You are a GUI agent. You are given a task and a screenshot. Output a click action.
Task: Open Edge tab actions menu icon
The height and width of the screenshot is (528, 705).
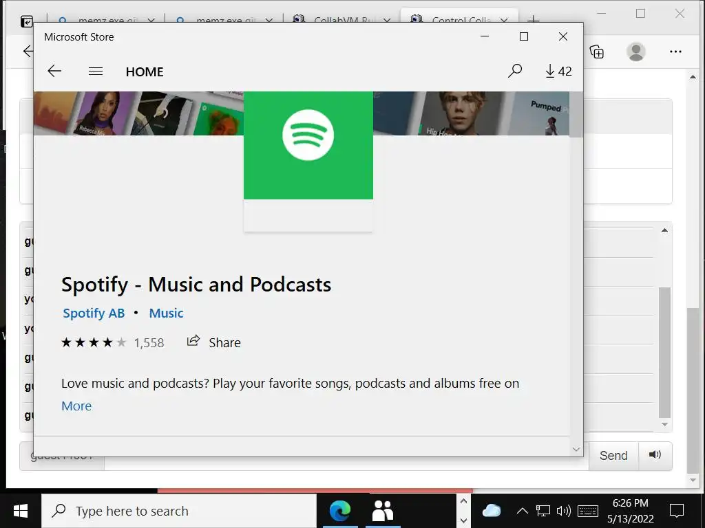27,21
